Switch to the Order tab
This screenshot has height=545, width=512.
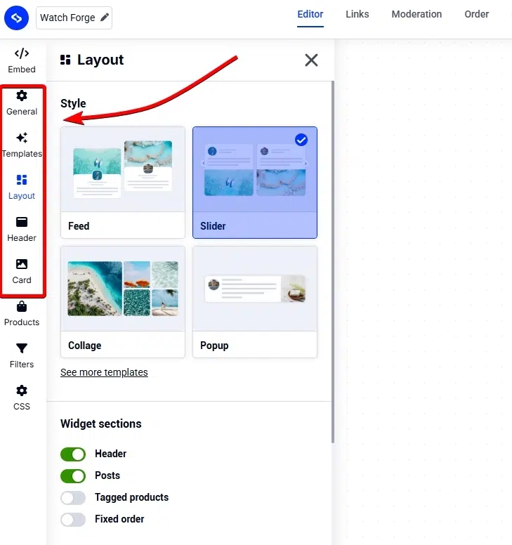477,14
